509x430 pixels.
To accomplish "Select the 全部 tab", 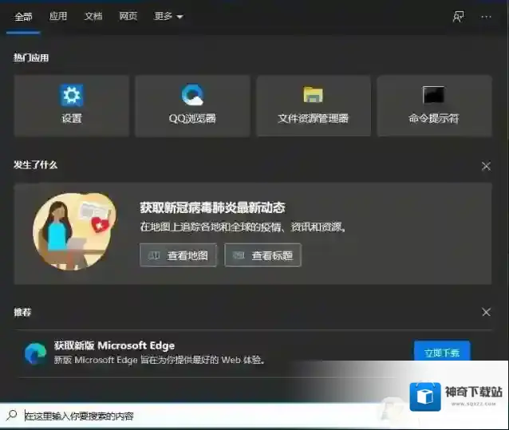I will 23,17.
